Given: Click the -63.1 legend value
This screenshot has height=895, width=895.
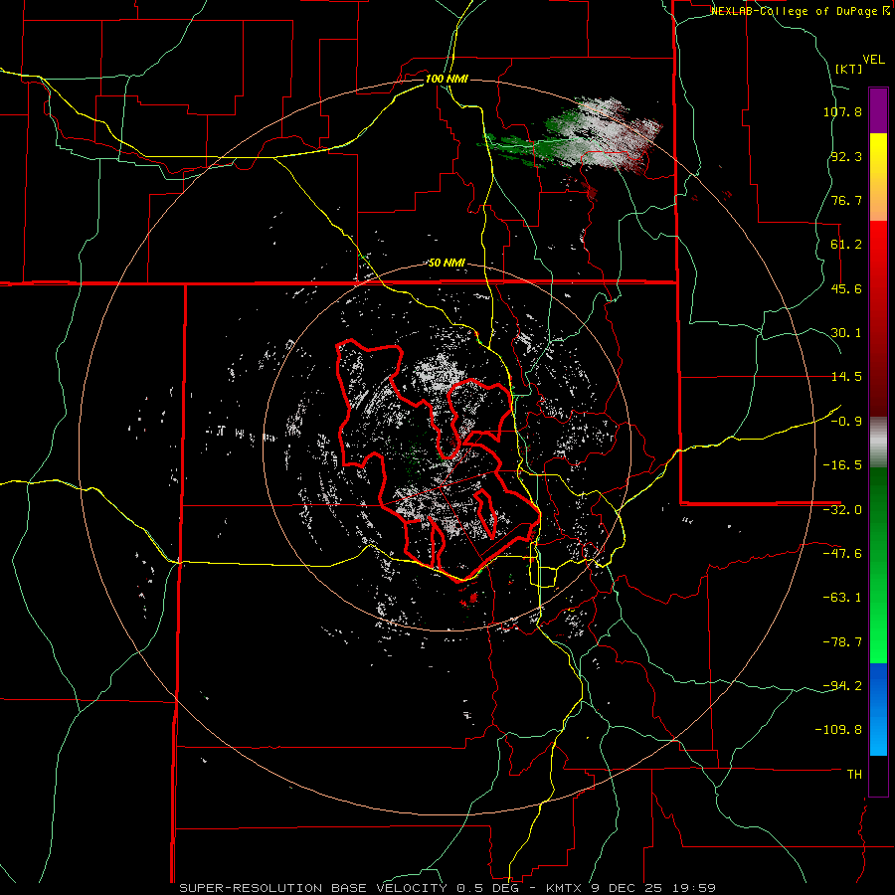Looking at the screenshot, I should tap(842, 598).
